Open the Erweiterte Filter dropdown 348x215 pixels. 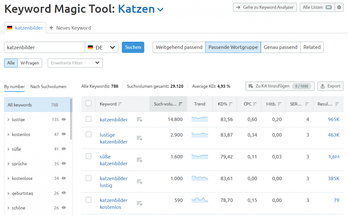click(x=75, y=63)
